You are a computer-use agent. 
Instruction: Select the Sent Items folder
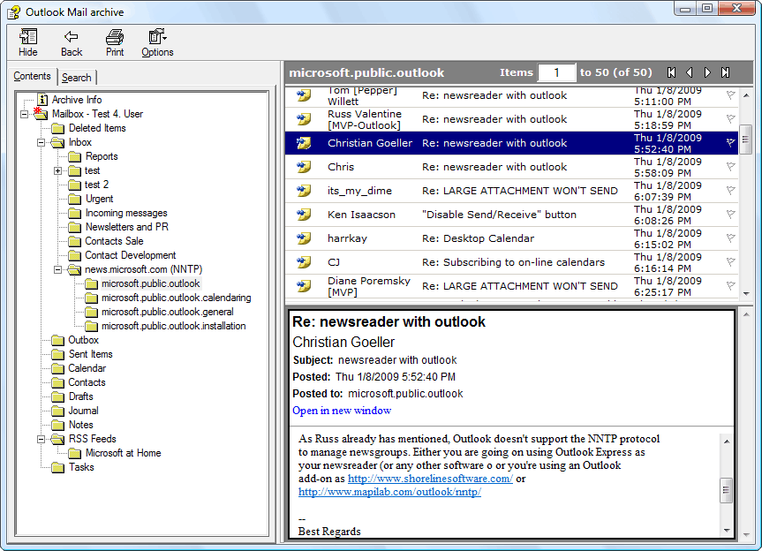click(90, 354)
